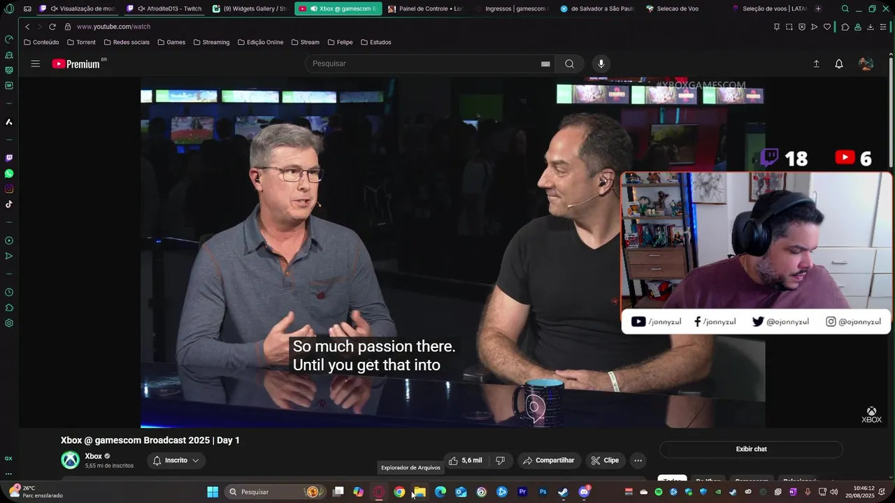
Task: Open the GX Corner icon at sidebar bottom
Action: [x=8, y=458]
